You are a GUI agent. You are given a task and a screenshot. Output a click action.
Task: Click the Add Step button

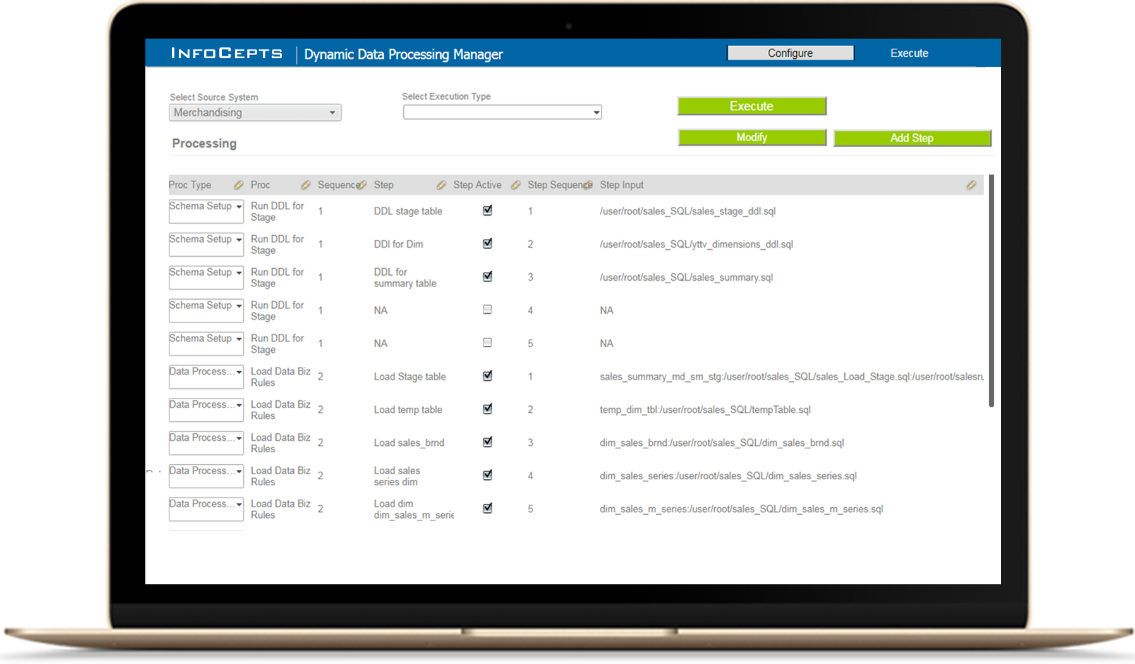pos(911,138)
